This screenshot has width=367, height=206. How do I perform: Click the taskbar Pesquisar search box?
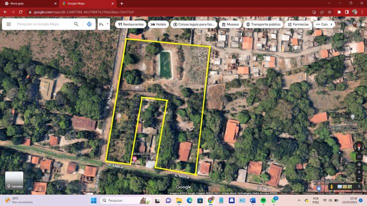click(126, 201)
